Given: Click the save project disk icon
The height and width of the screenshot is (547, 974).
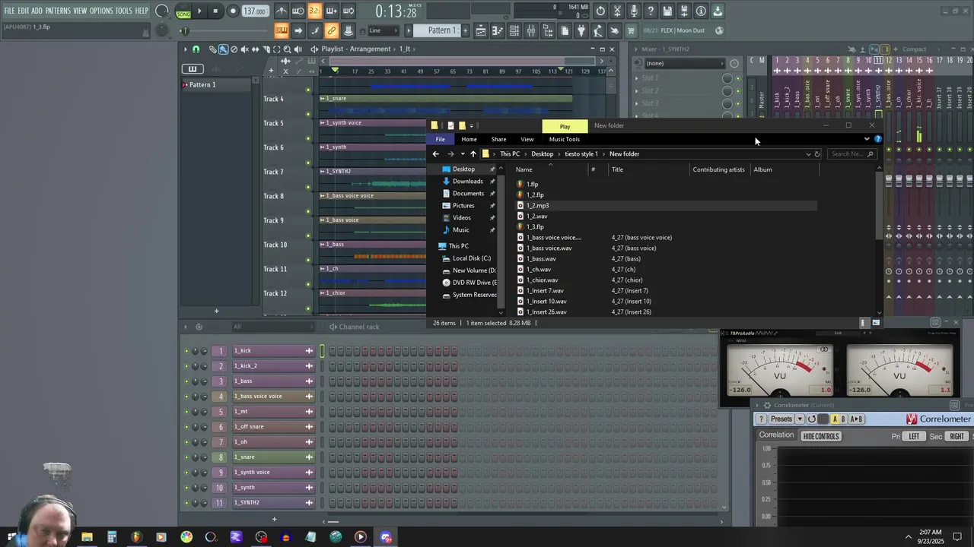Looking at the screenshot, I should point(667,11).
